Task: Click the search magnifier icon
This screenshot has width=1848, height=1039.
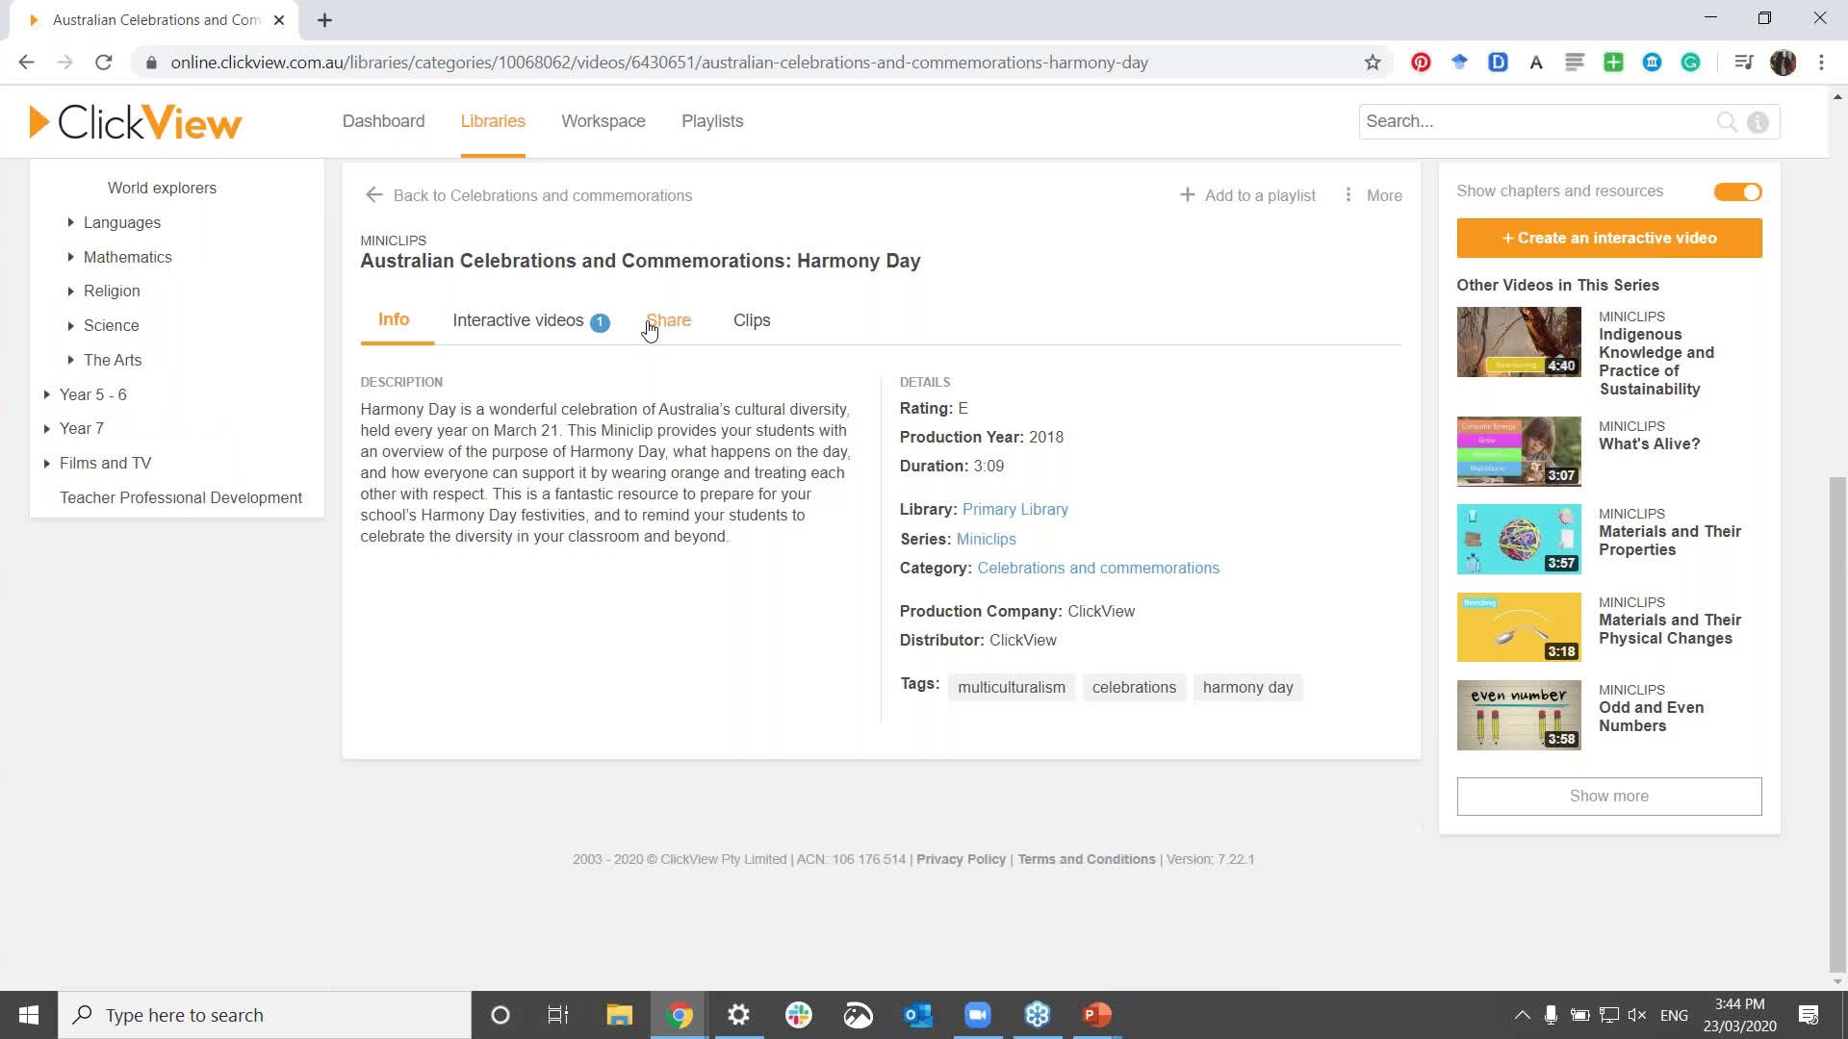Action: pos(1727,122)
